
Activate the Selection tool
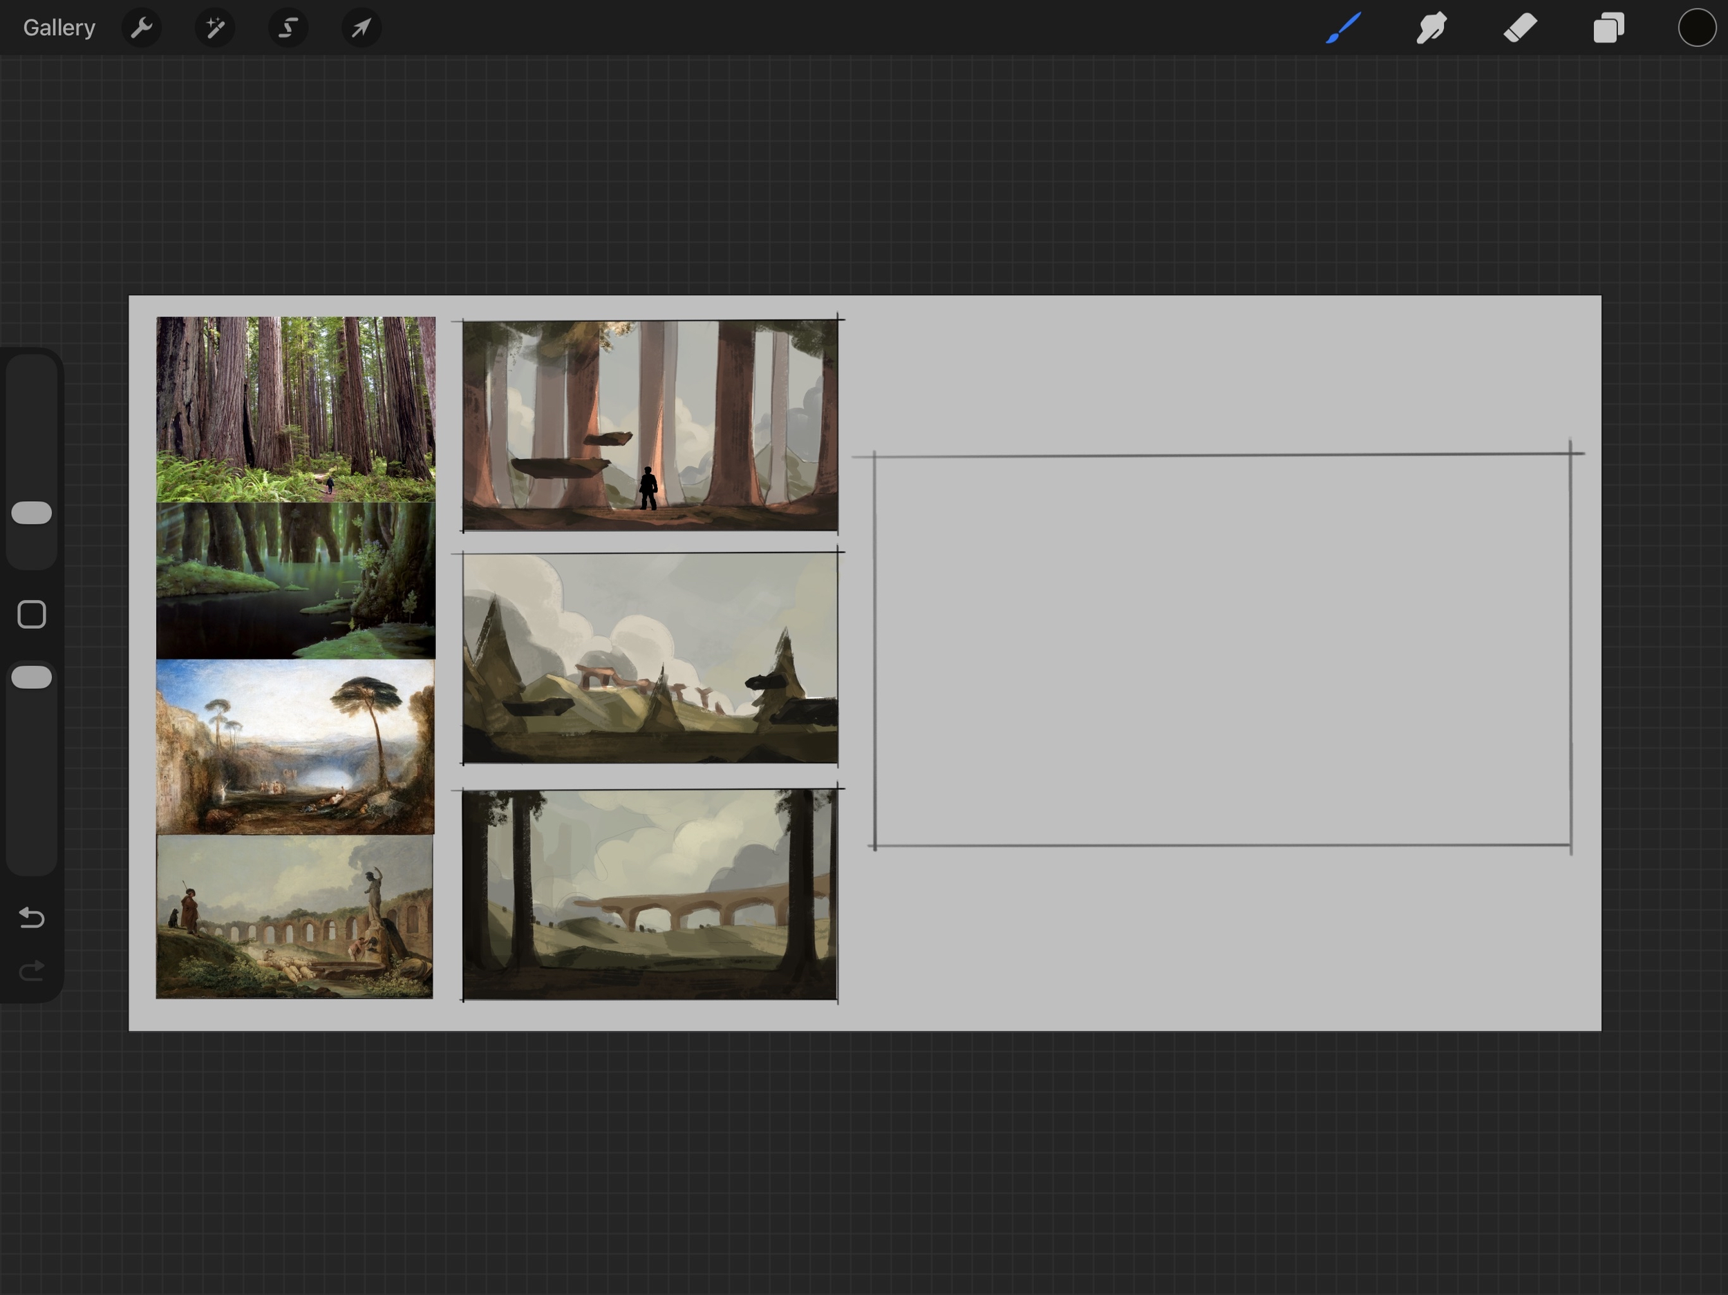(288, 28)
